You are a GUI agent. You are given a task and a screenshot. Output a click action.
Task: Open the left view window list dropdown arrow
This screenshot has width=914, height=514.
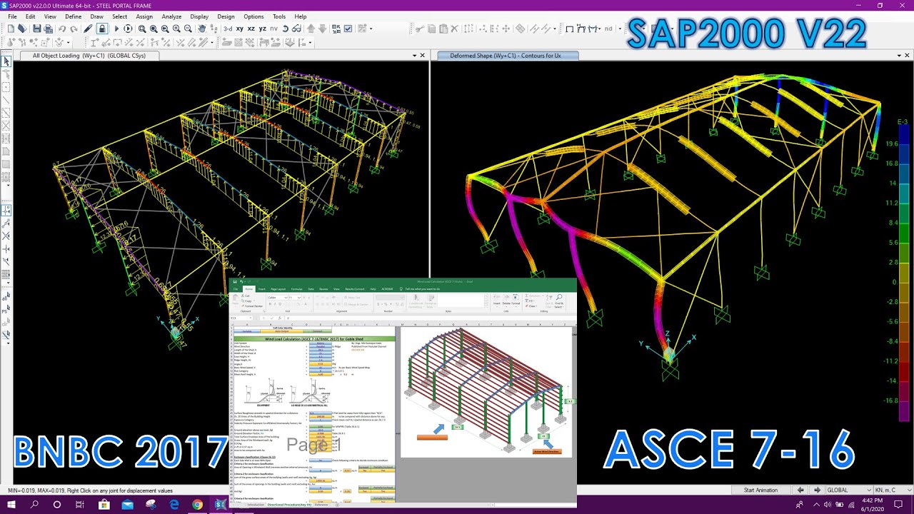(414, 56)
